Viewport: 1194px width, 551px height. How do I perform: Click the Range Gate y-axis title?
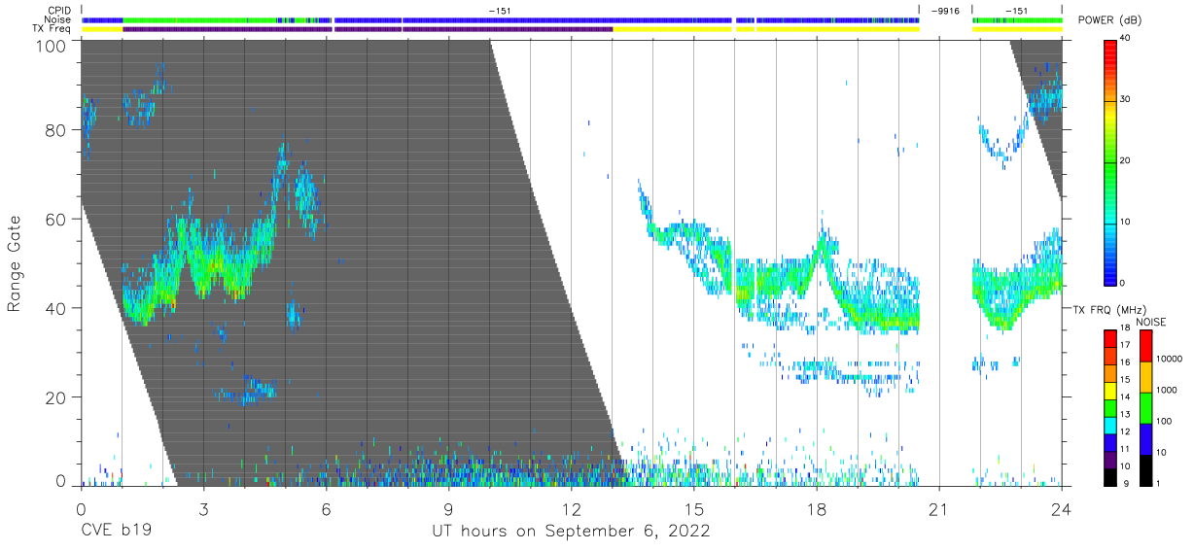tap(15, 263)
